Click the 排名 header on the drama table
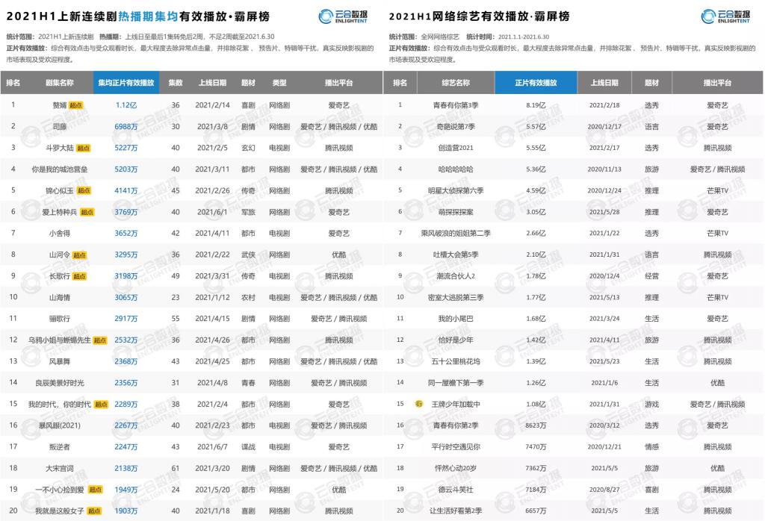 14,83
